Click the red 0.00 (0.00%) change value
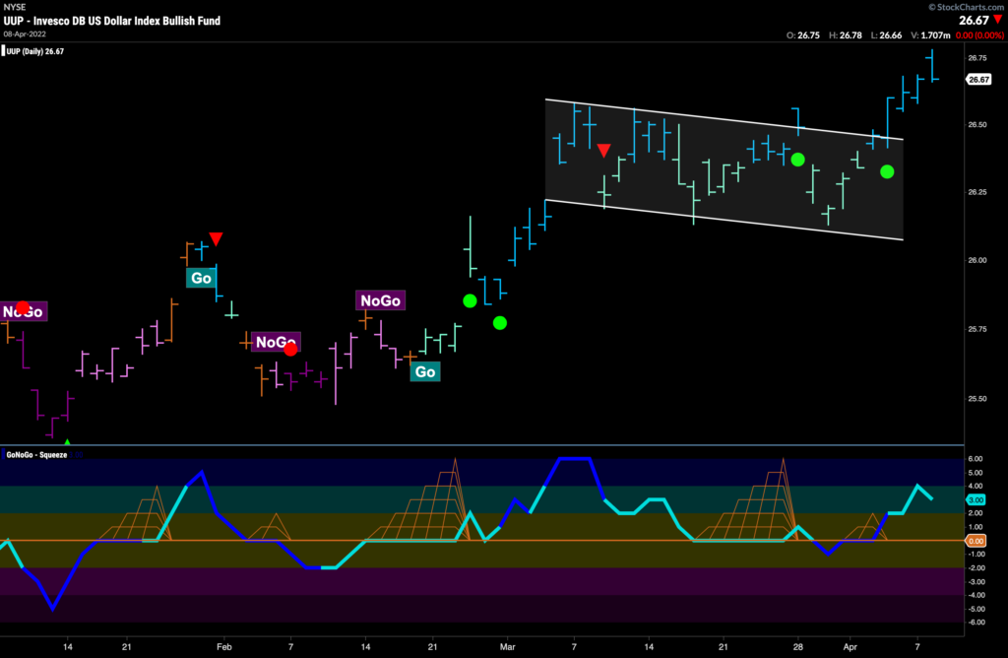The image size is (1008, 658). [x=979, y=35]
